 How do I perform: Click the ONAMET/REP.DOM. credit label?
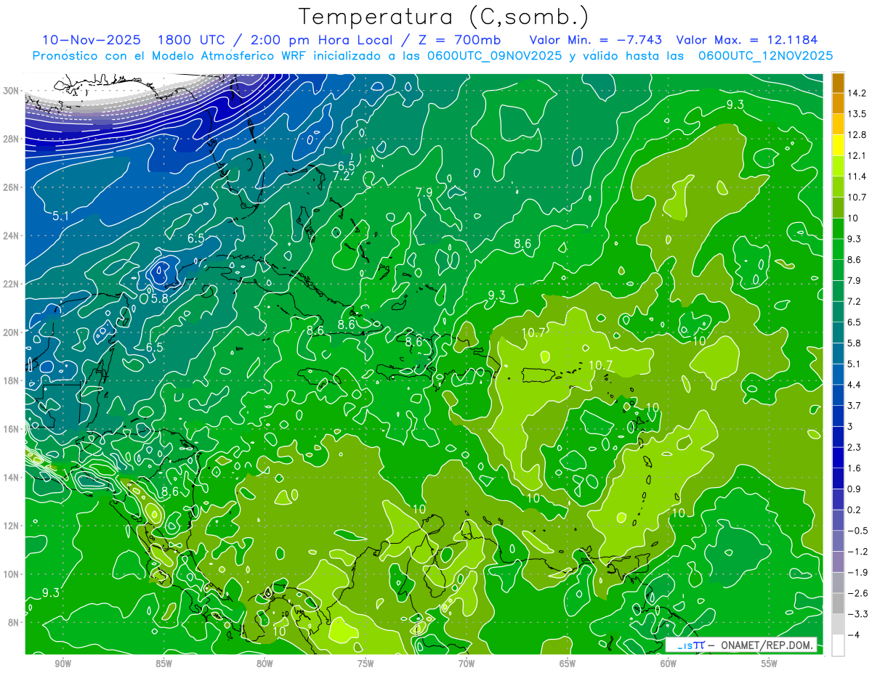pyautogui.click(x=767, y=645)
